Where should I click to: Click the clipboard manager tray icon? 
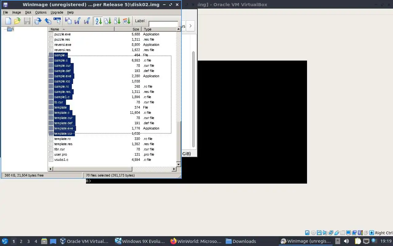358,241
